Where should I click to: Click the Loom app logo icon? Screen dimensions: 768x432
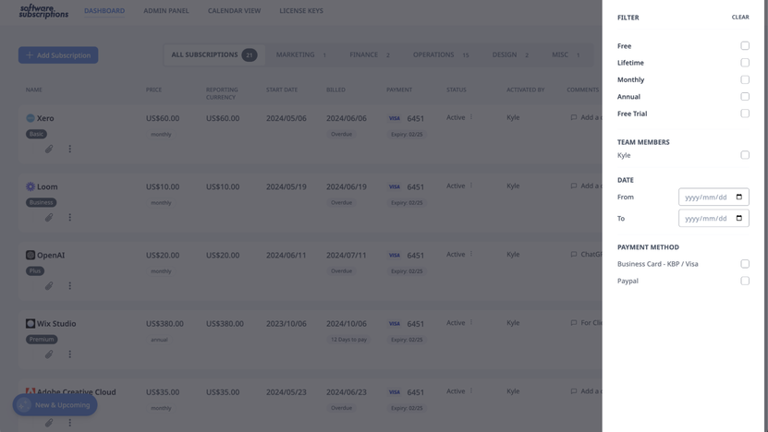pyautogui.click(x=30, y=186)
